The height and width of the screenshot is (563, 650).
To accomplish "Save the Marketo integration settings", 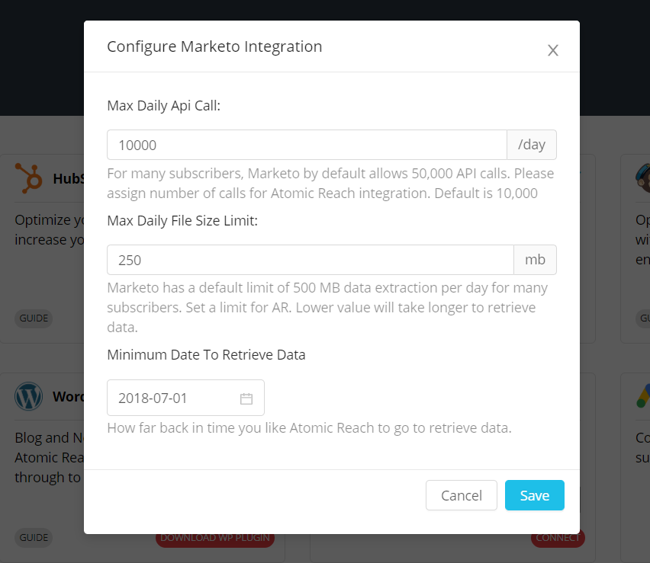I will [535, 495].
